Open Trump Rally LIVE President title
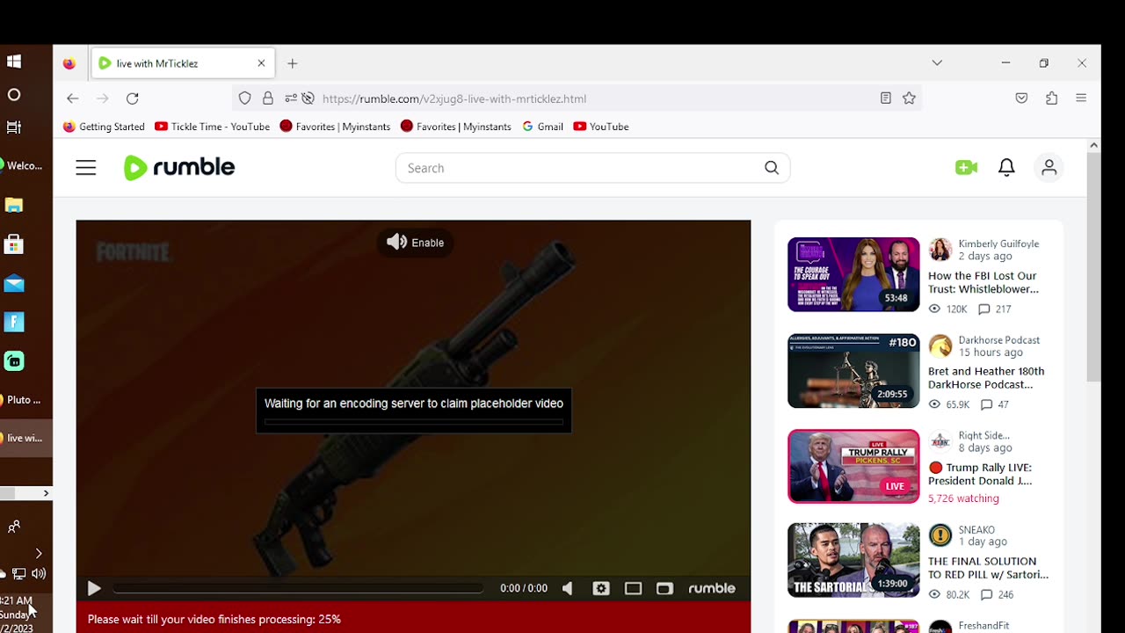This screenshot has height=633, width=1125. 980,474
